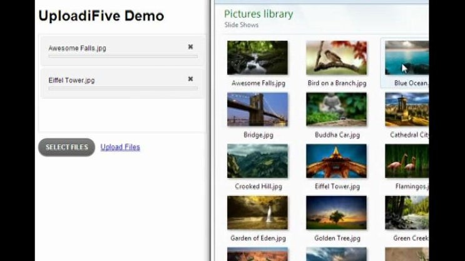Click the Pictures library heading

pos(258,14)
